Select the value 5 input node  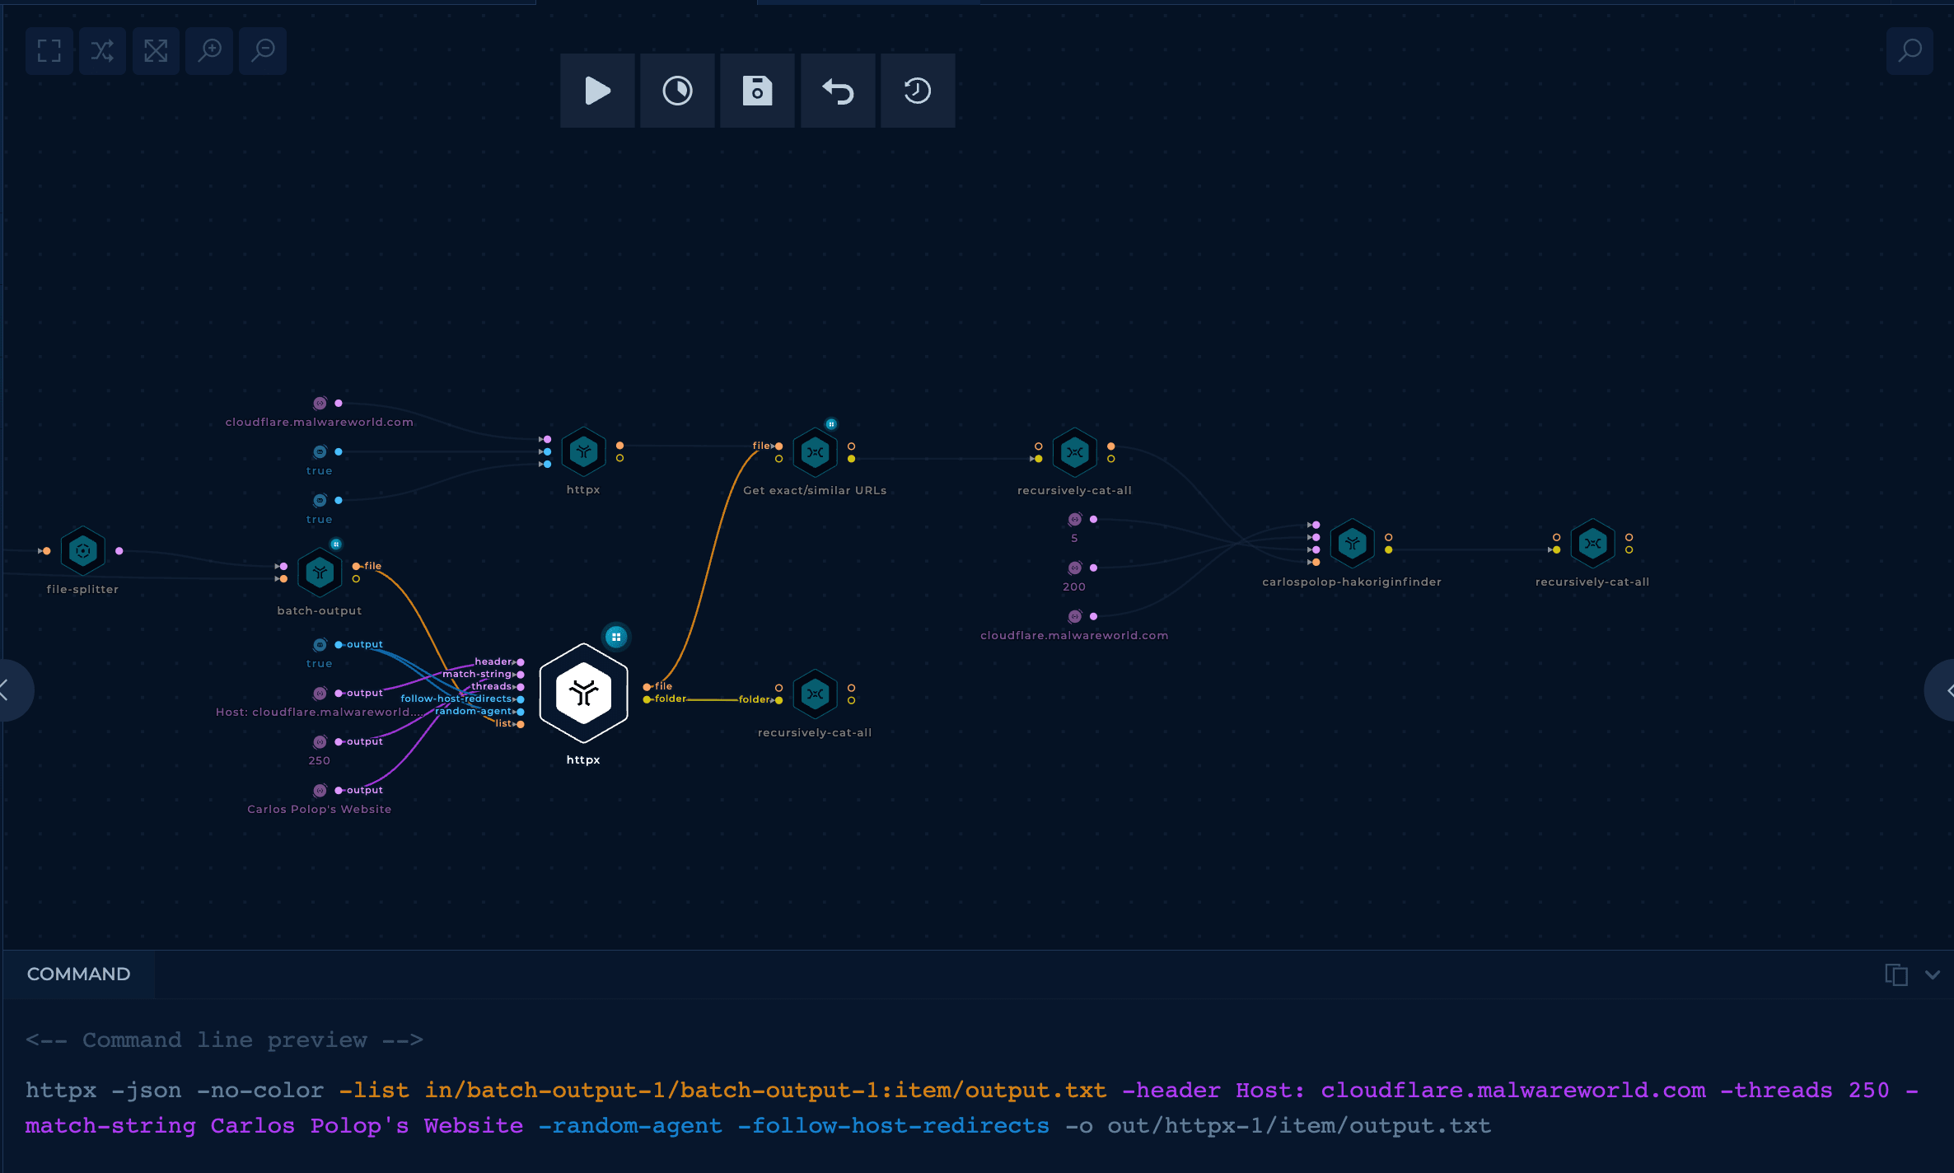(1075, 520)
